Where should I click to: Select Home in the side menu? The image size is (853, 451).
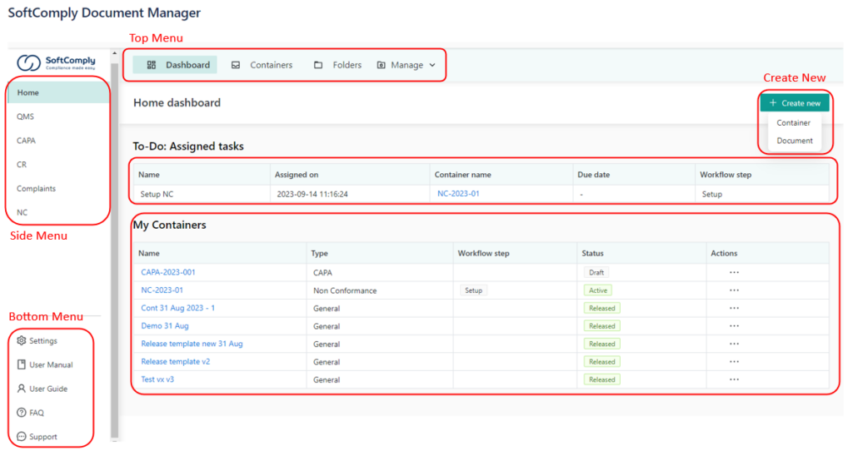click(x=58, y=92)
